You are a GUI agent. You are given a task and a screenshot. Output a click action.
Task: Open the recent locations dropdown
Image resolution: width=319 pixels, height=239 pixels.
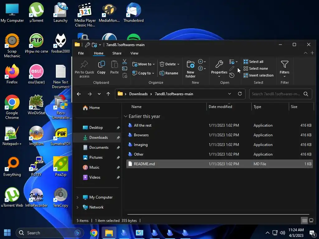99,94
